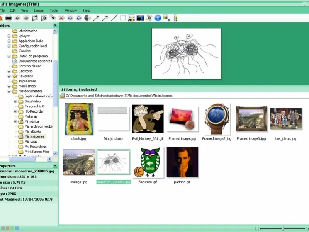This screenshot has height=232, width=309.
Task: Rotate image counter-clockwise with left rotate icon
Action: coord(70,18)
